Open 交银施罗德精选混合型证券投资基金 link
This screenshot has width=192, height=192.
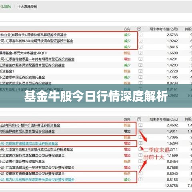(x=29, y=144)
